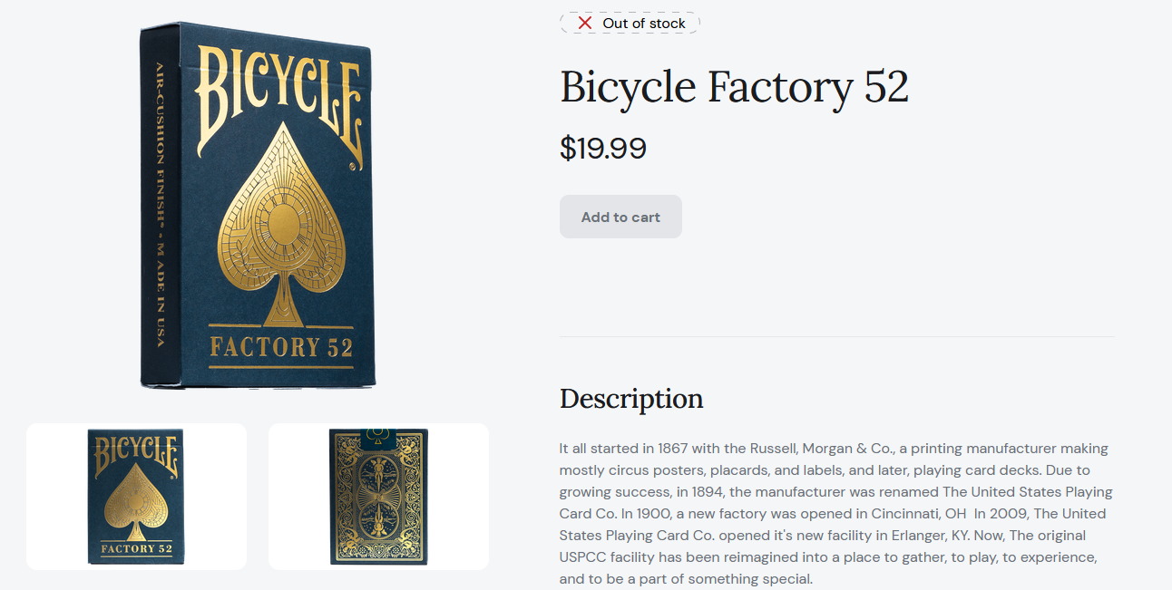
Task: Click the Bicycle Factory 52 product title
Action: [734, 87]
